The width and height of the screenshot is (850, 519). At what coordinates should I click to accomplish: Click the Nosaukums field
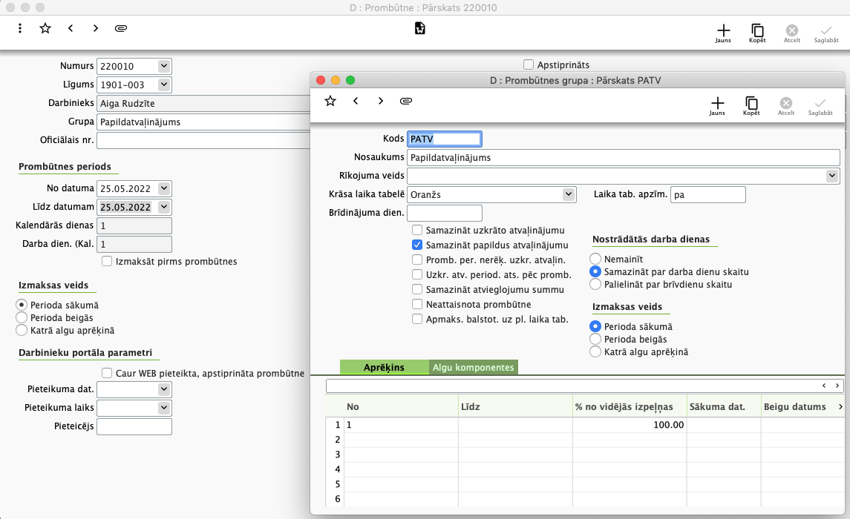coord(624,157)
